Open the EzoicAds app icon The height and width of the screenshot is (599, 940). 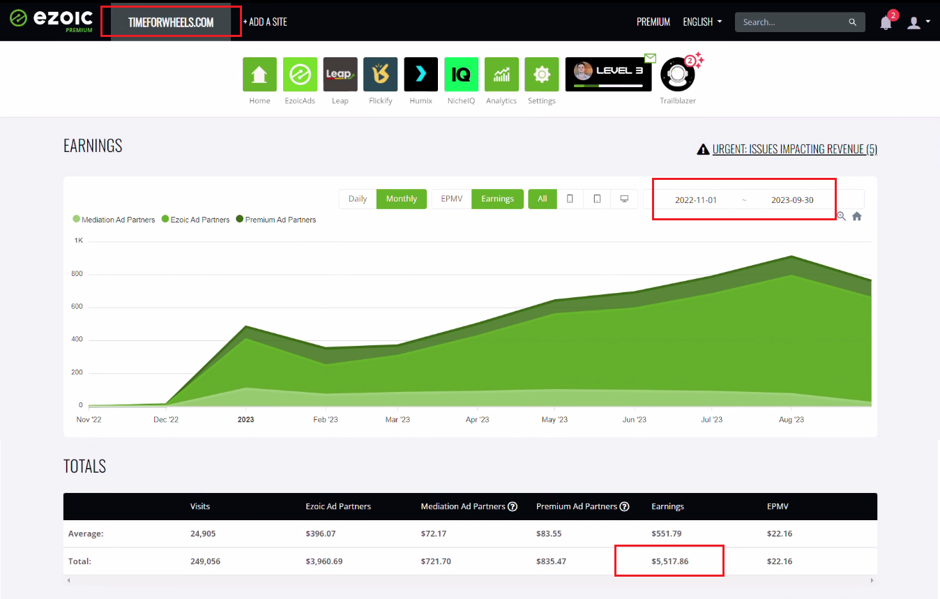click(300, 74)
